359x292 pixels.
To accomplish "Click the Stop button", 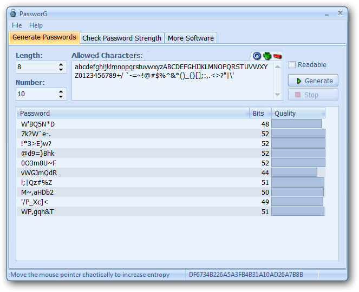I will [x=313, y=95].
